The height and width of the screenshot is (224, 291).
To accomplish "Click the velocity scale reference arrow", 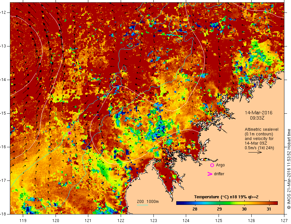I will coord(255,152).
